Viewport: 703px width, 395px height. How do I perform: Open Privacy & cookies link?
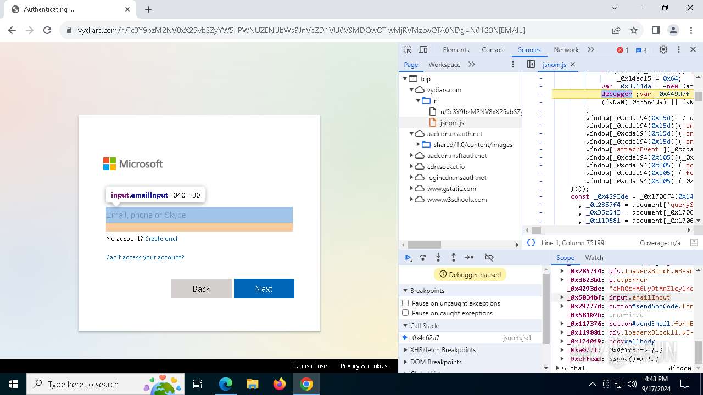click(x=364, y=366)
